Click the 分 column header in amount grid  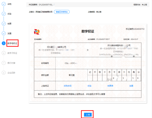[x=139, y=72]
